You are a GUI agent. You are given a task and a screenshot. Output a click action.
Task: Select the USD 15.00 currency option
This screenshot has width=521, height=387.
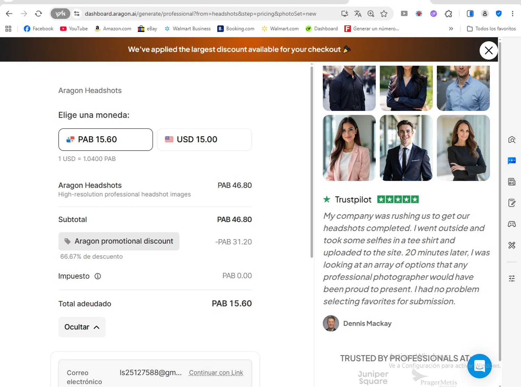204,140
